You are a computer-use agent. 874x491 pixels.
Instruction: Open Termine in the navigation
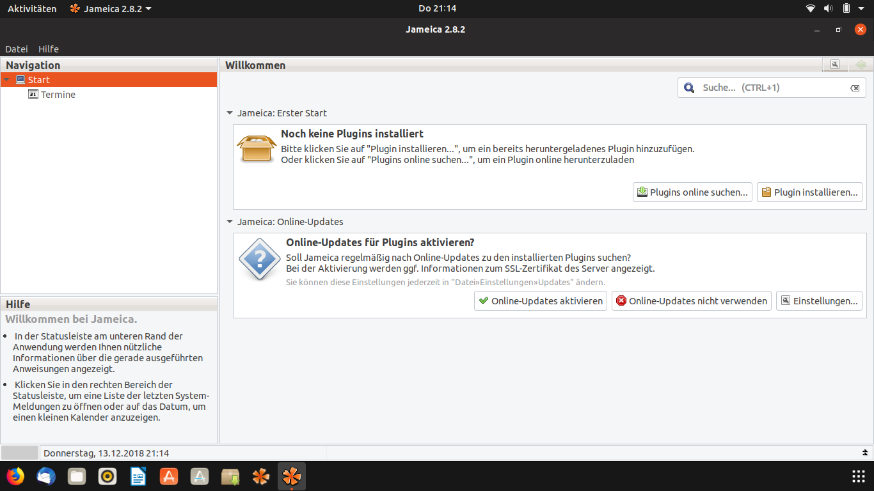click(58, 95)
